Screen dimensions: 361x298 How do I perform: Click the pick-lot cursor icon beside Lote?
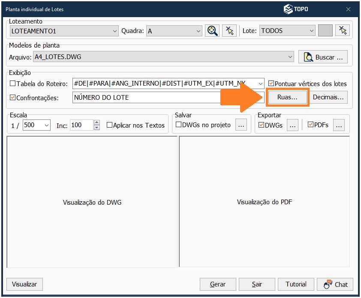[x=343, y=30]
